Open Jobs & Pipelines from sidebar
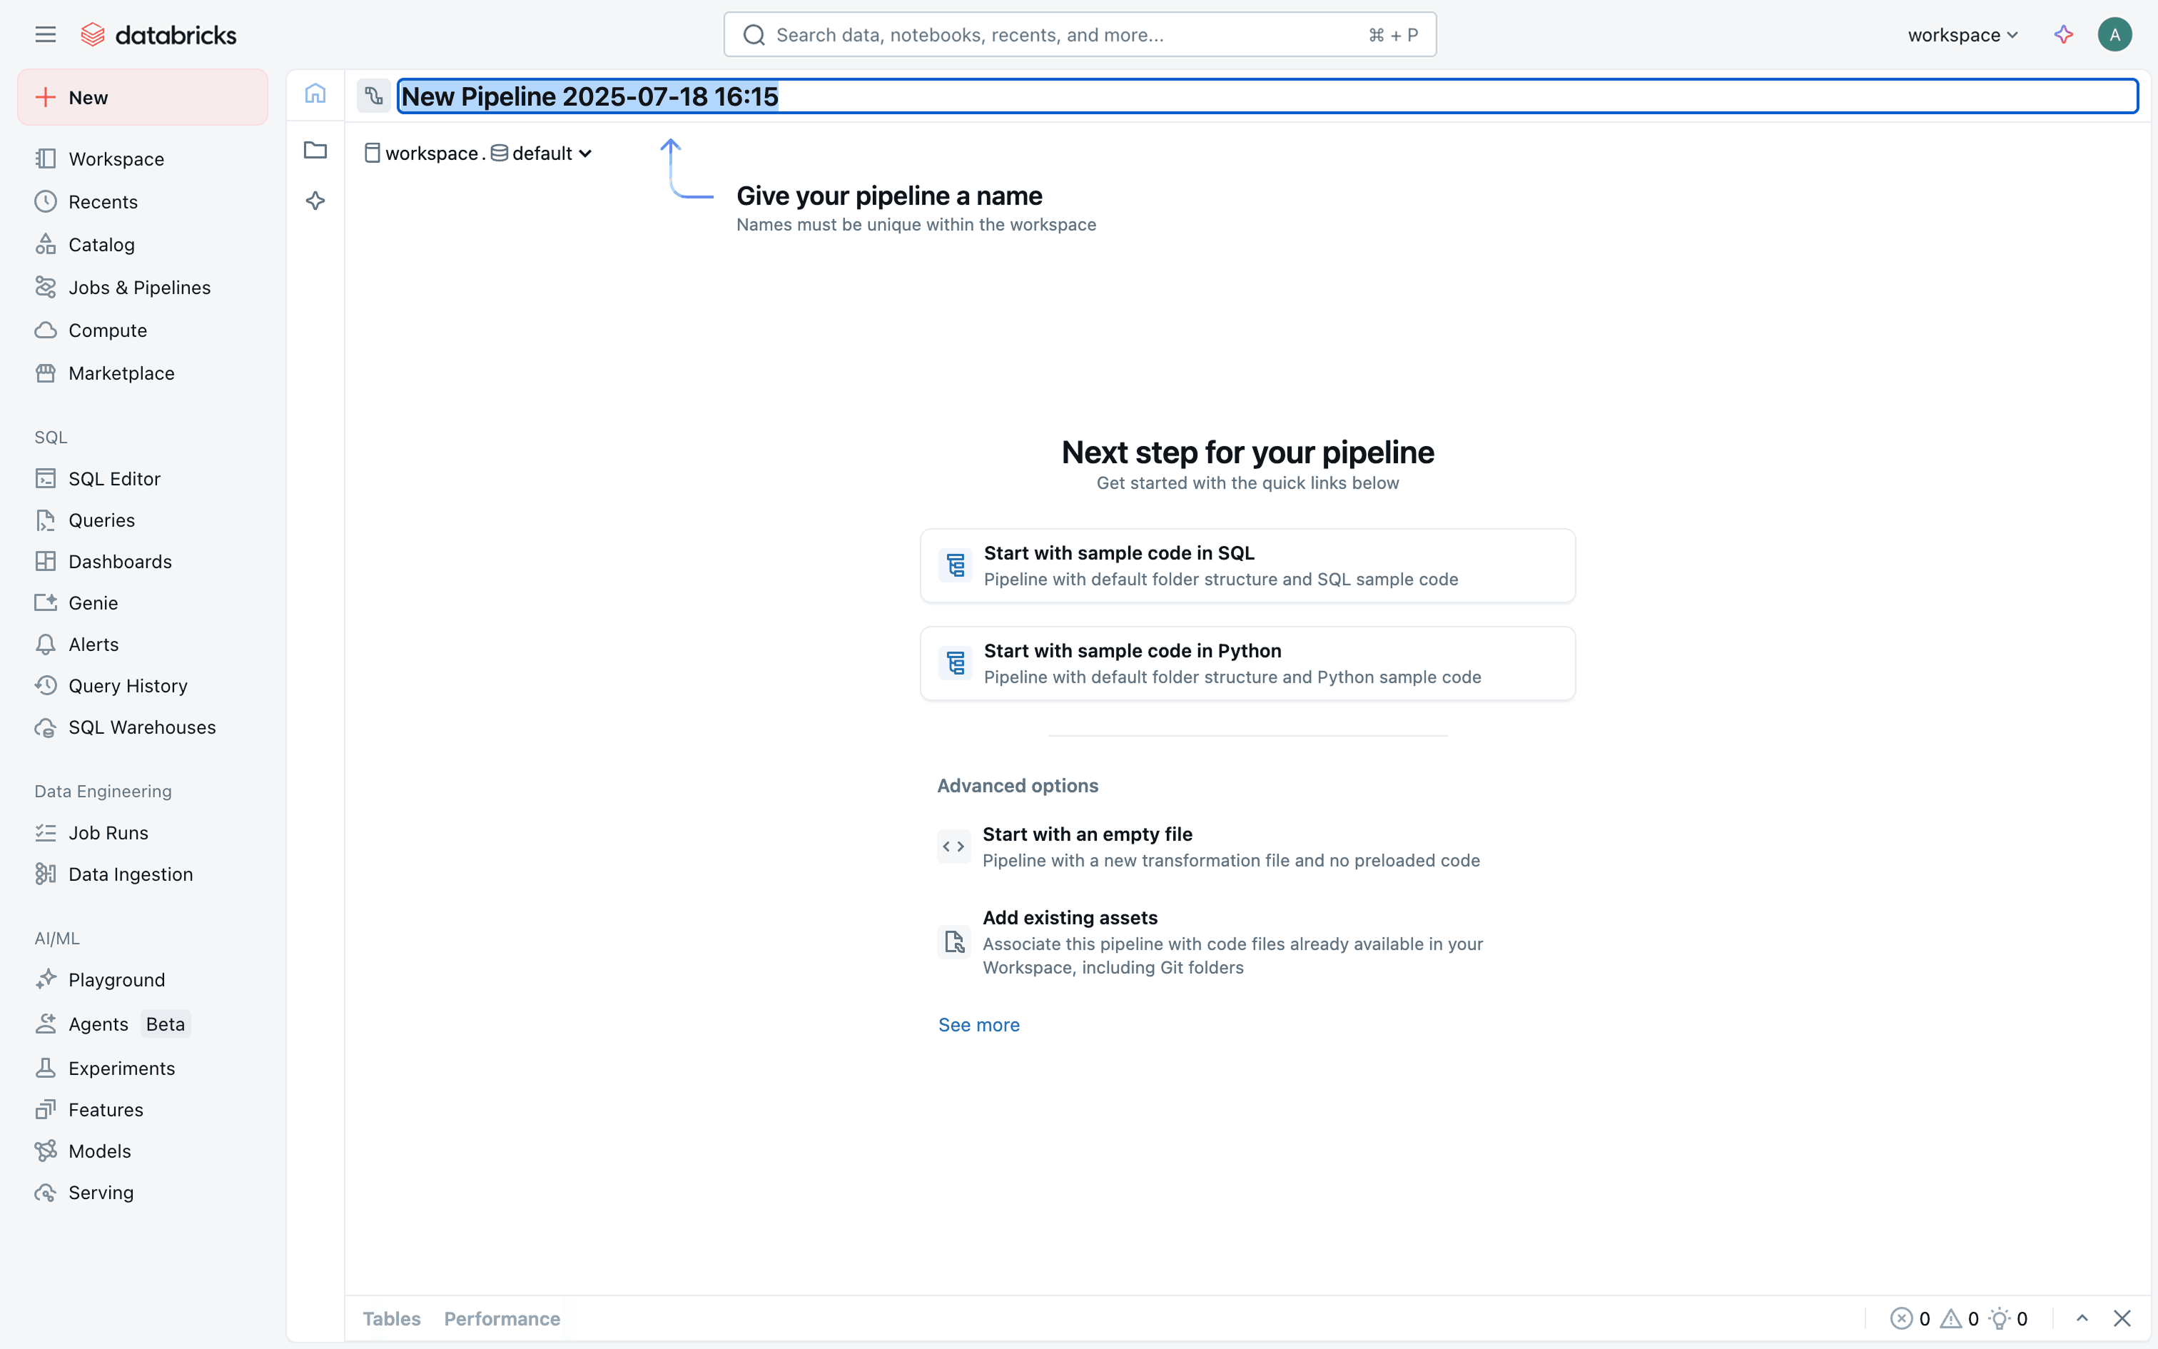Screen dimensions: 2158x1349 pos(139,287)
